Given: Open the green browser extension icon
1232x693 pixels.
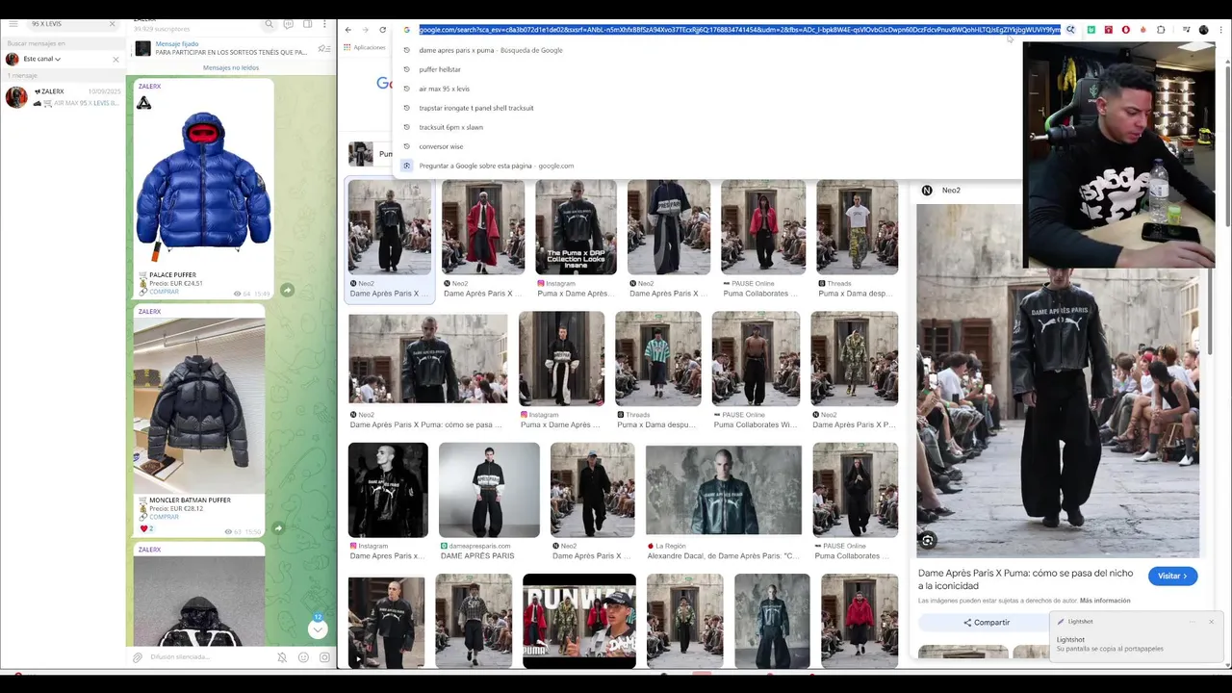Looking at the screenshot, I should pos(1091,30).
